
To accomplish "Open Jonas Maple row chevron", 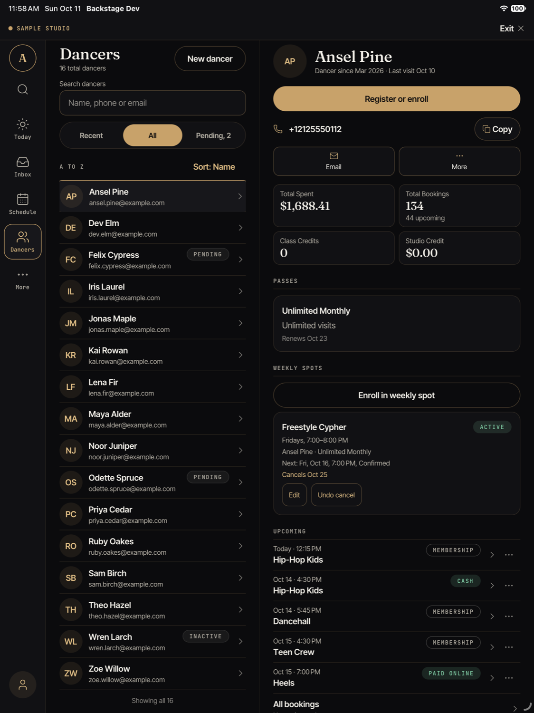I will [240, 323].
